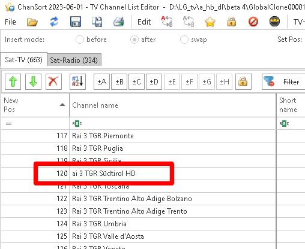
Task: Click the red A-to-B renumber icon
Action: (x=167, y=22)
